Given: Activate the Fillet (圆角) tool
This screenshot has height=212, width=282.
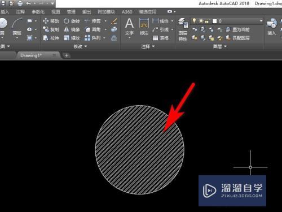Looking at the screenshot, I should click(92, 29).
